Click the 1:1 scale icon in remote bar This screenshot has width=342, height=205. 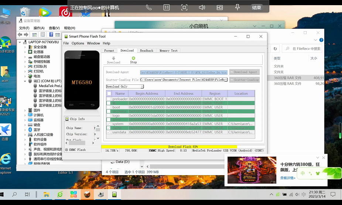point(167,7)
